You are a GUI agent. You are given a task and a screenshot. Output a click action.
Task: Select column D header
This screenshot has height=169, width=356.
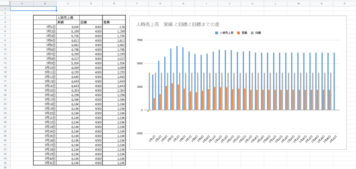click(x=91, y=3)
